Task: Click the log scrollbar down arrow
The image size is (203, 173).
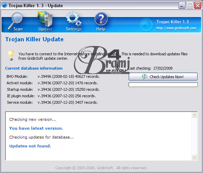Action: coord(194,157)
